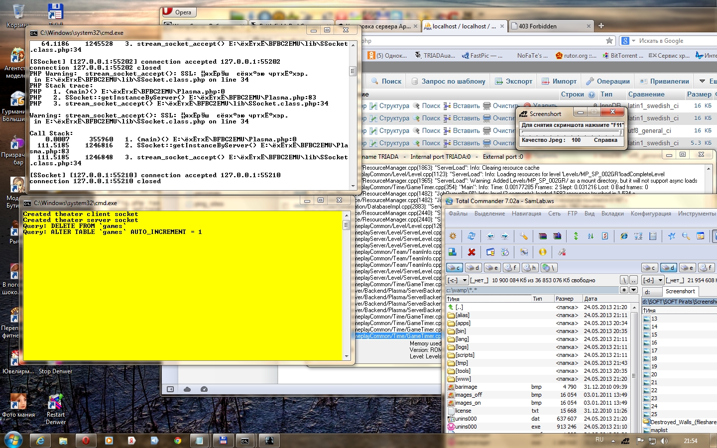Switch to the 403 Forbidden tab in Opera
The height and width of the screenshot is (448, 717).
551,26
